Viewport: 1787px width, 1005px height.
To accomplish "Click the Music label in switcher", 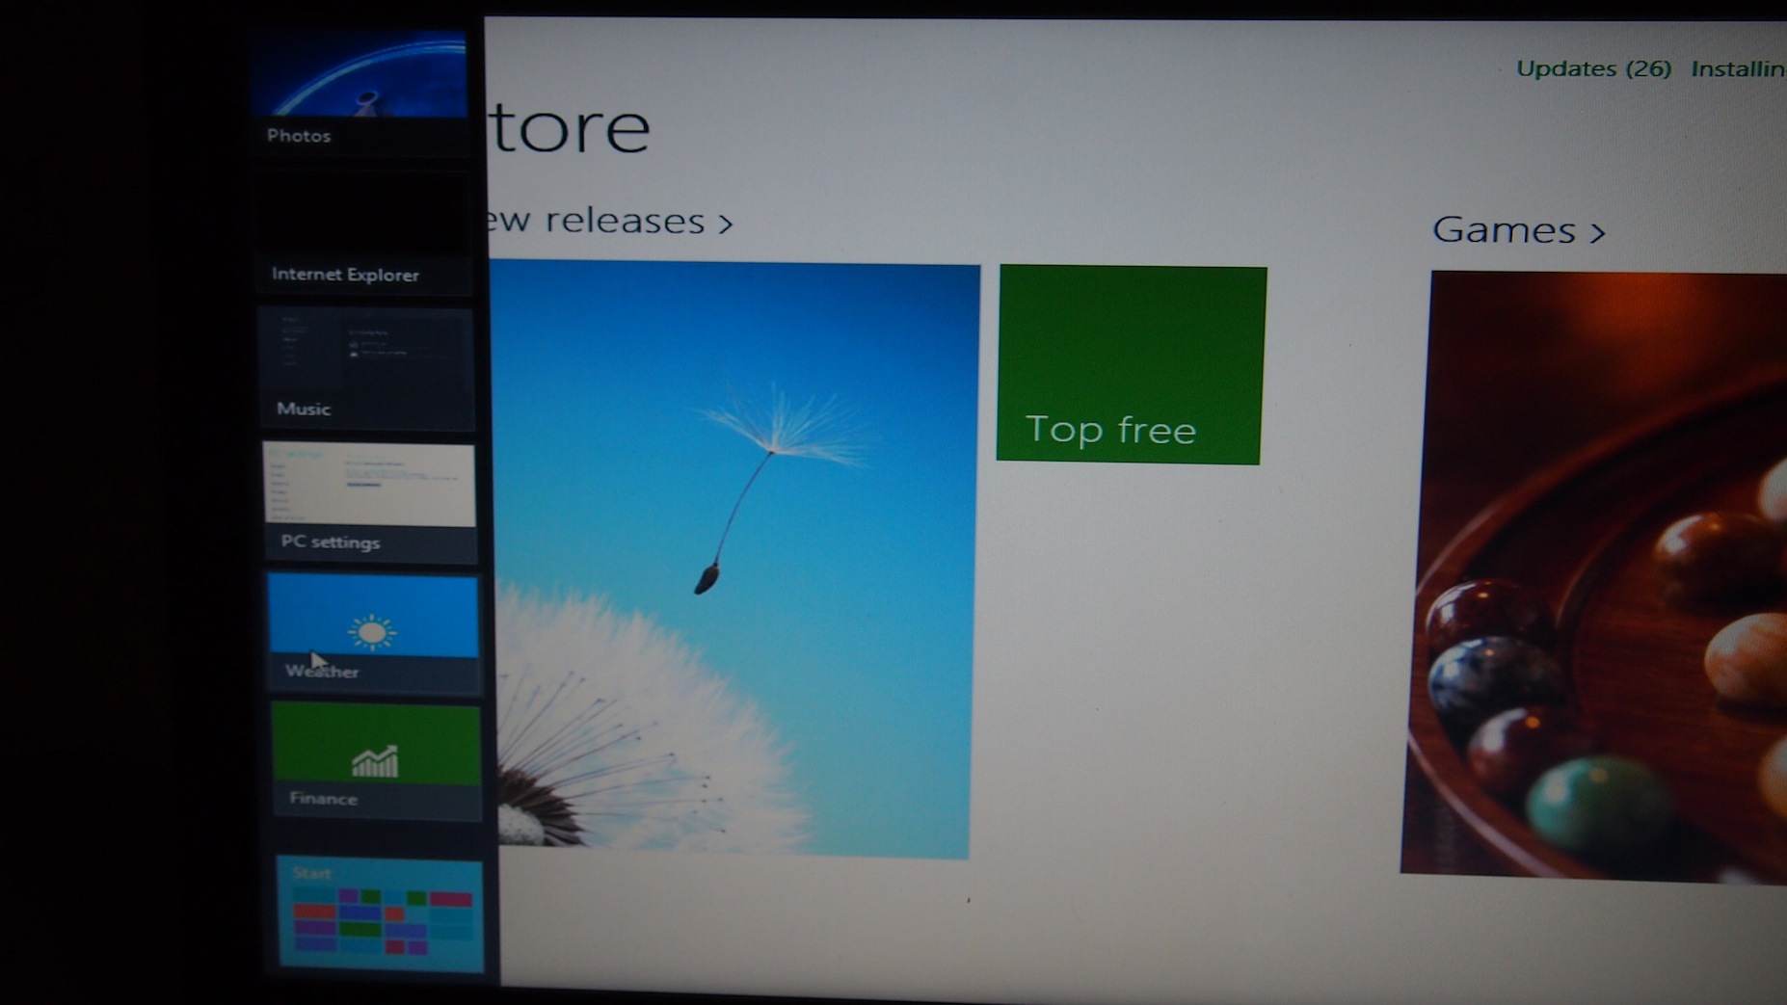I will tap(304, 409).
